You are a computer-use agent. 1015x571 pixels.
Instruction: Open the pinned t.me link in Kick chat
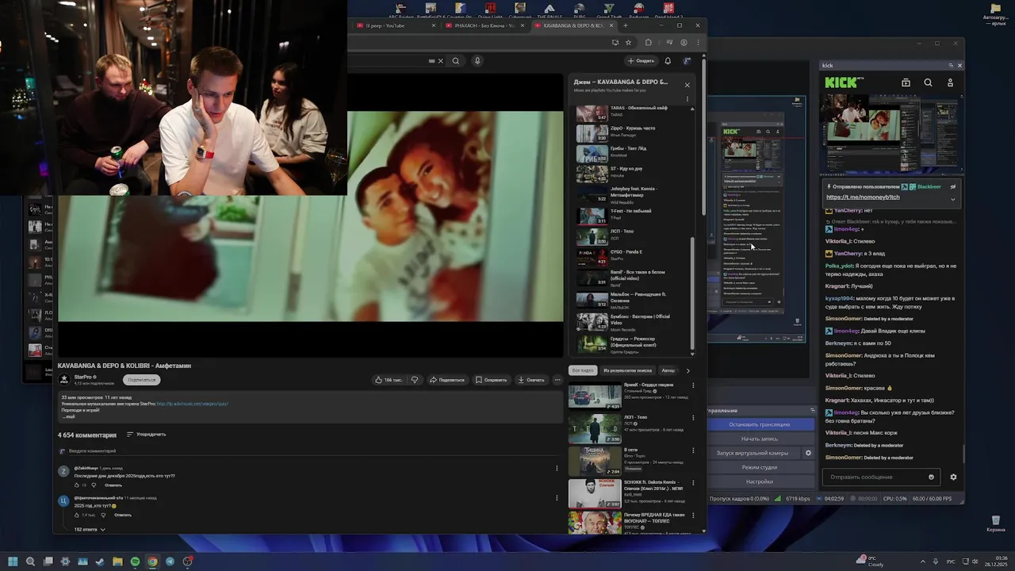863,197
